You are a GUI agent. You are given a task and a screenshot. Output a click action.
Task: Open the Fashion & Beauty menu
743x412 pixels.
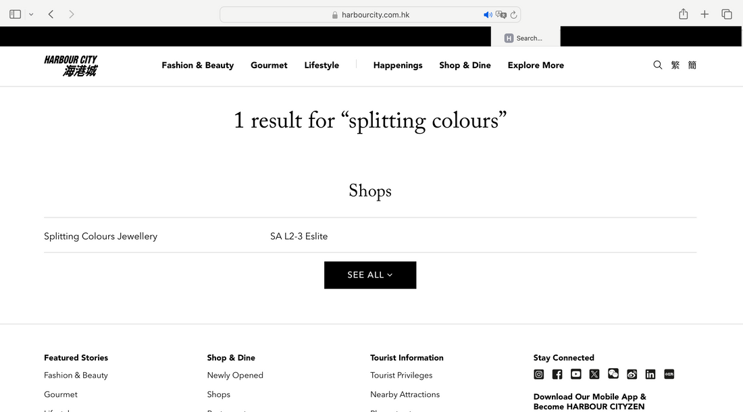coord(197,66)
